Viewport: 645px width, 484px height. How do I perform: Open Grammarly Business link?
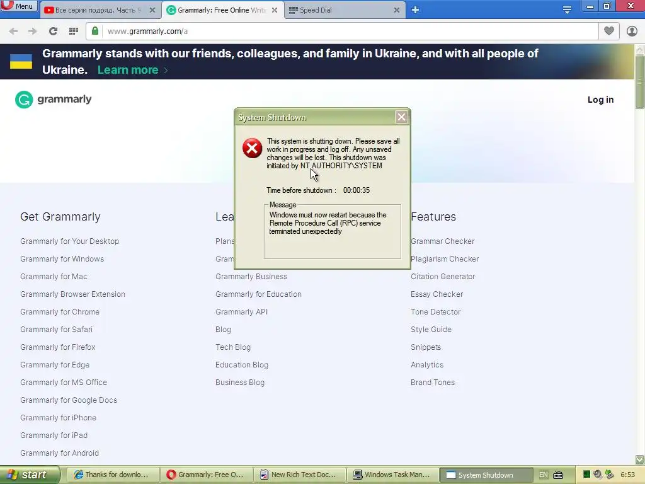point(251,277)
